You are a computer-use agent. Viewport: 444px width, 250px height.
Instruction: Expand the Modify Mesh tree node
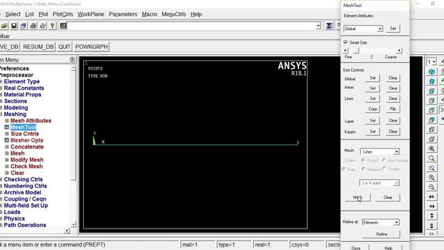(7, 160)
